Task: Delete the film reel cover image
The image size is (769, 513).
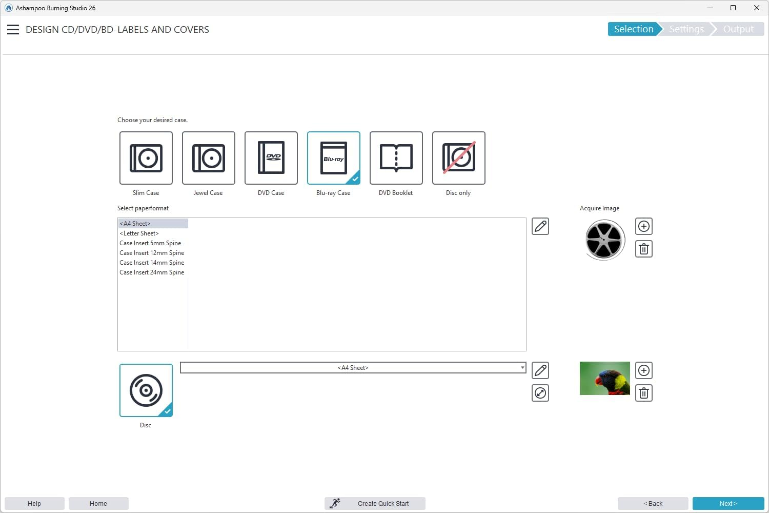Action: 643,249
